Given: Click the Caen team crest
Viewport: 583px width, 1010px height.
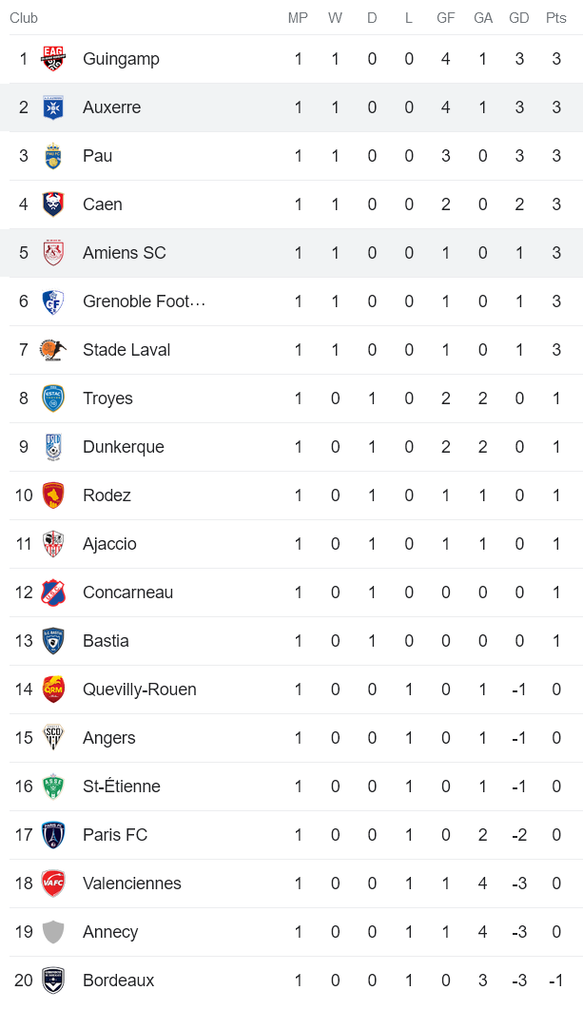Looking at the screenshot, I should 53,204.
